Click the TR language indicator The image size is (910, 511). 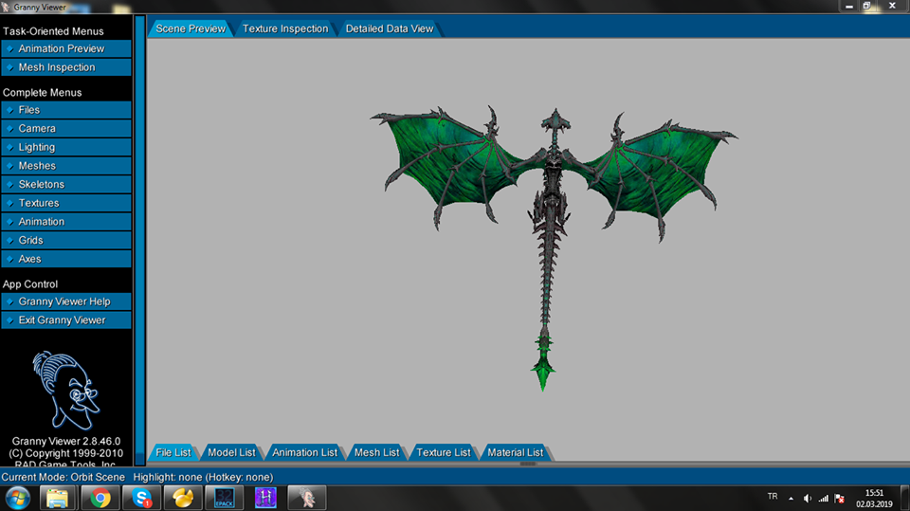pyautogui.click(x=773, y=497)
